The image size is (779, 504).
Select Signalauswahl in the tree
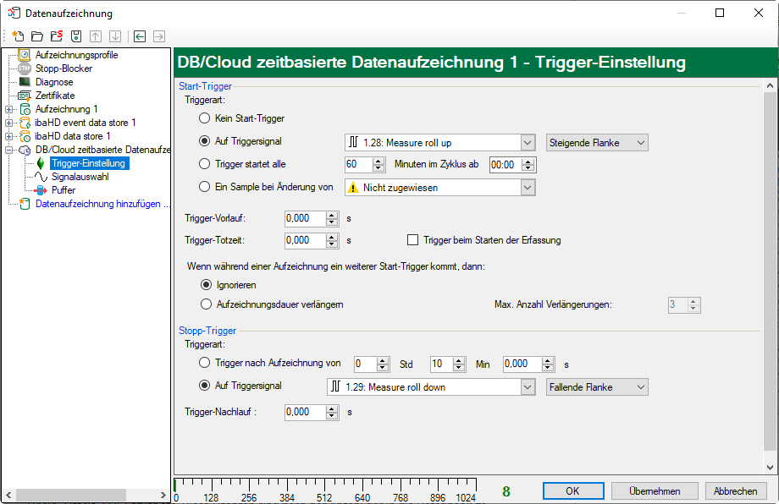click(80, 177)
